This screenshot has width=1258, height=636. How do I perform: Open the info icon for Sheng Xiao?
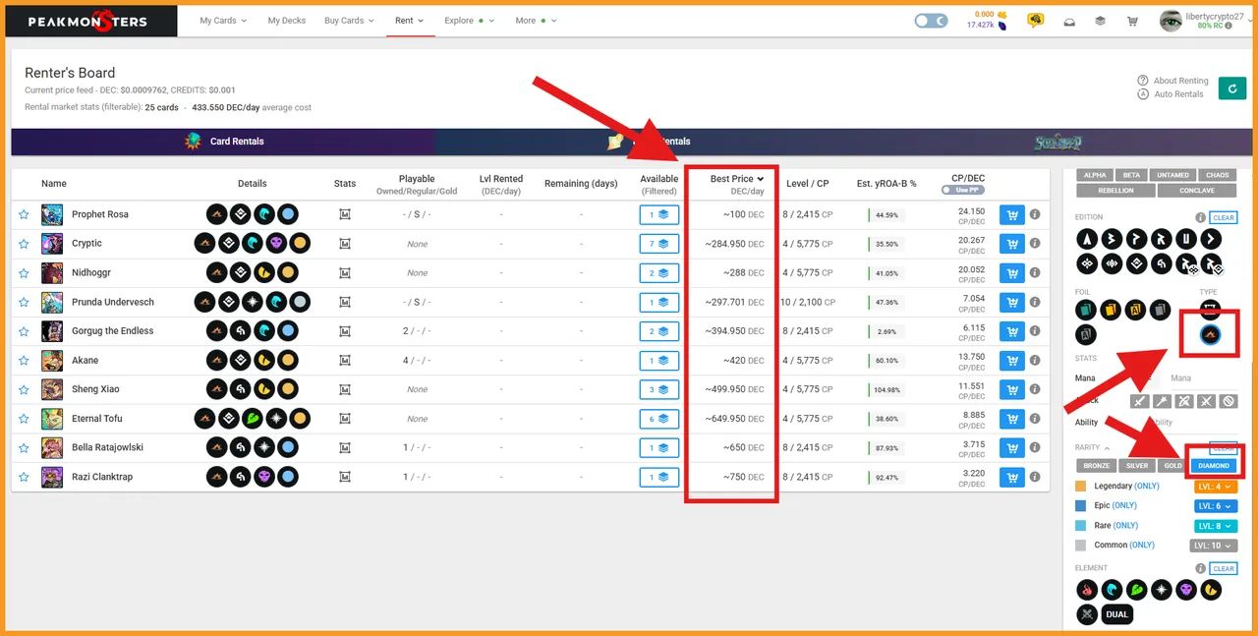tap(1035, 389)
